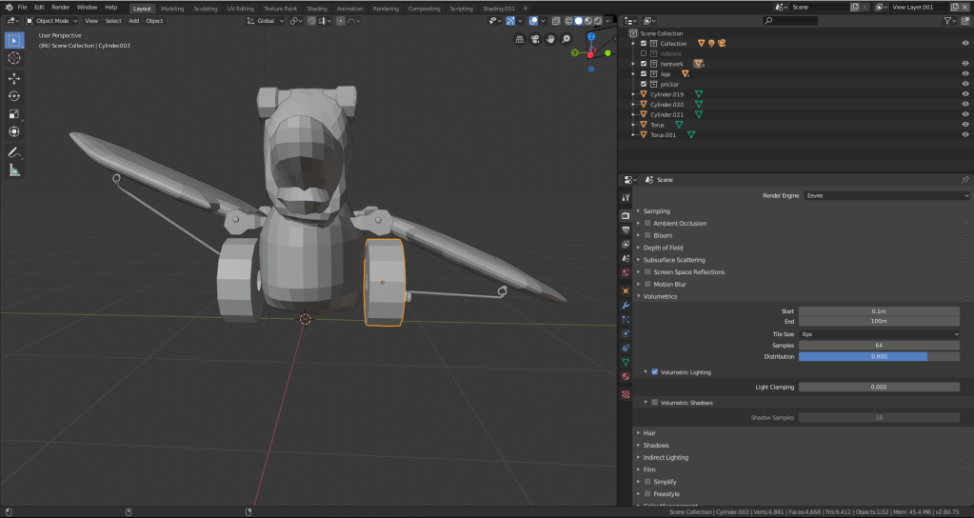Hide Cylinder.019 using its eye icon
The height and width of the screenshot is (518, 974).
click(x=965, y=94)
